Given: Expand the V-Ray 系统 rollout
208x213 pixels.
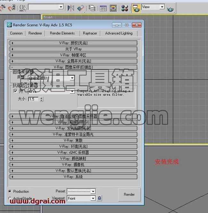Looking at the screenshot, I should tap(73, 177).
